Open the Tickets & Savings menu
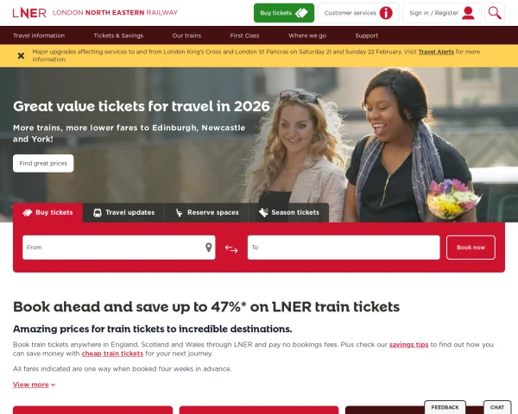Viewport: 518px width, 414px height. click(x=118, y=35)
